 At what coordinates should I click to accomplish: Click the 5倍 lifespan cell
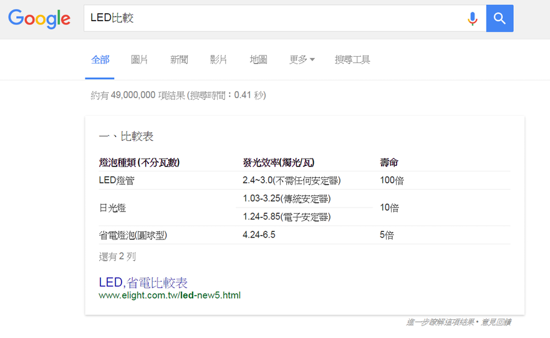pos(387,235)
